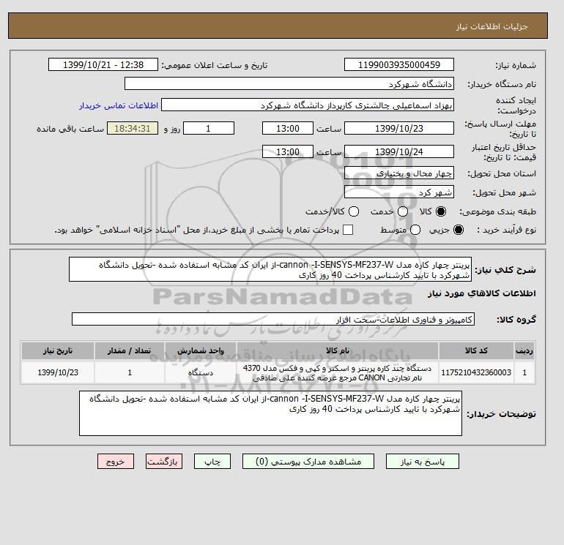Click the شماره نیاز number field

click(399, 64)
